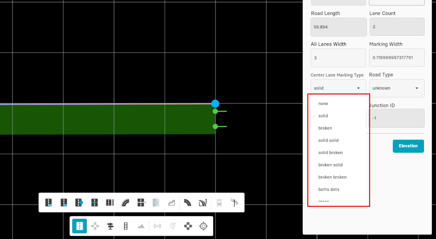Click the blue road end control point
This screenshot has height=239, width=436.
pyautogui.click(x=215, y=104)
